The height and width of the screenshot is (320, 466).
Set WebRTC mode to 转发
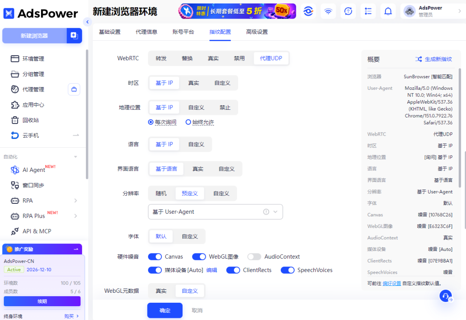tap(161, 58)
